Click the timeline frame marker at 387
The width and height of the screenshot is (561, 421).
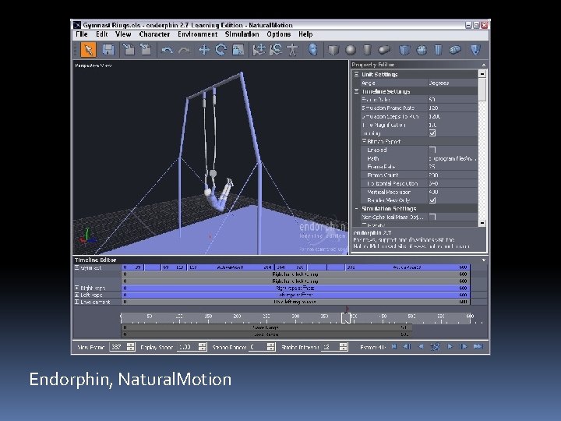(346, 317)
